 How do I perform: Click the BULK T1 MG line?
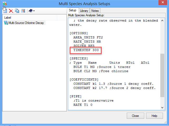(x=102, y=67)
